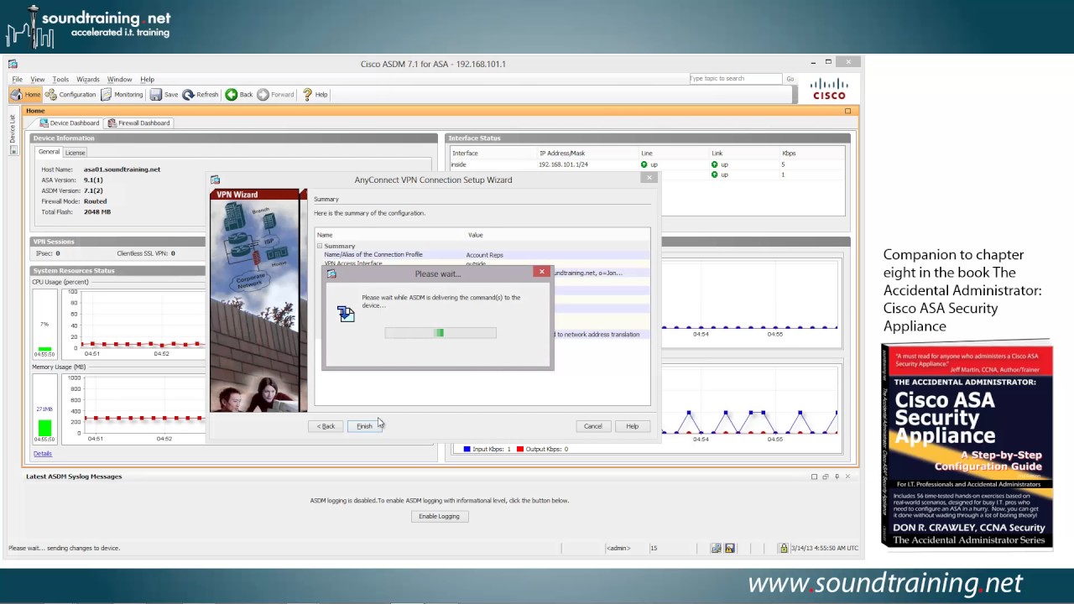1074x604 pixels.
Task: Click the network connection status bar icon
Action: (x=716, y=548)
